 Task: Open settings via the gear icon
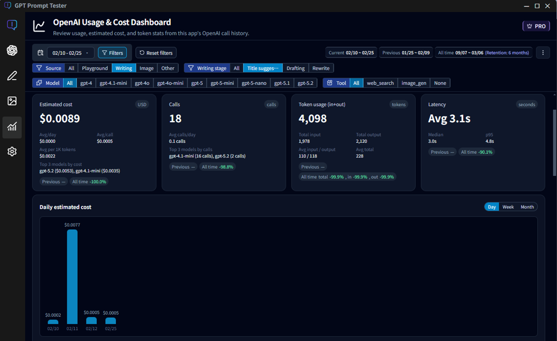11,151
